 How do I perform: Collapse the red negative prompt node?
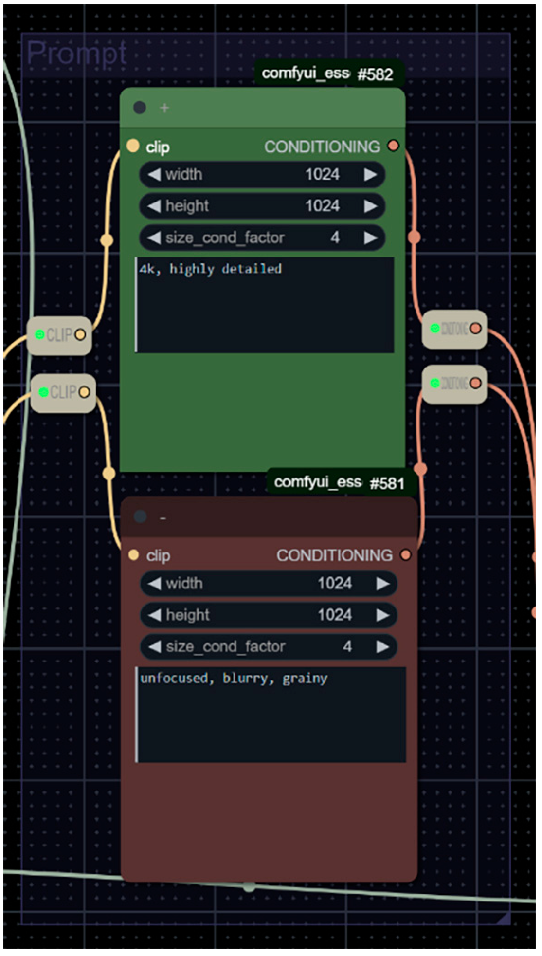tap(140, 517)
